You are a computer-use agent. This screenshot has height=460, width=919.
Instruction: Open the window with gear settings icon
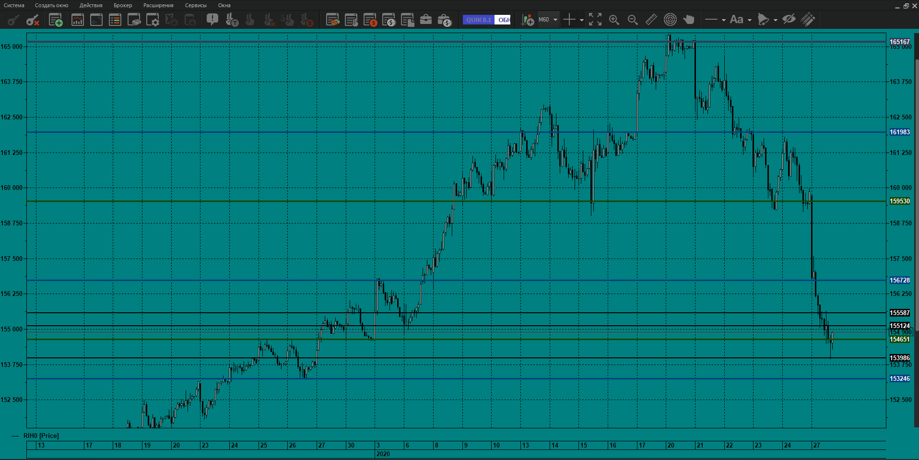tap(153, 20)
